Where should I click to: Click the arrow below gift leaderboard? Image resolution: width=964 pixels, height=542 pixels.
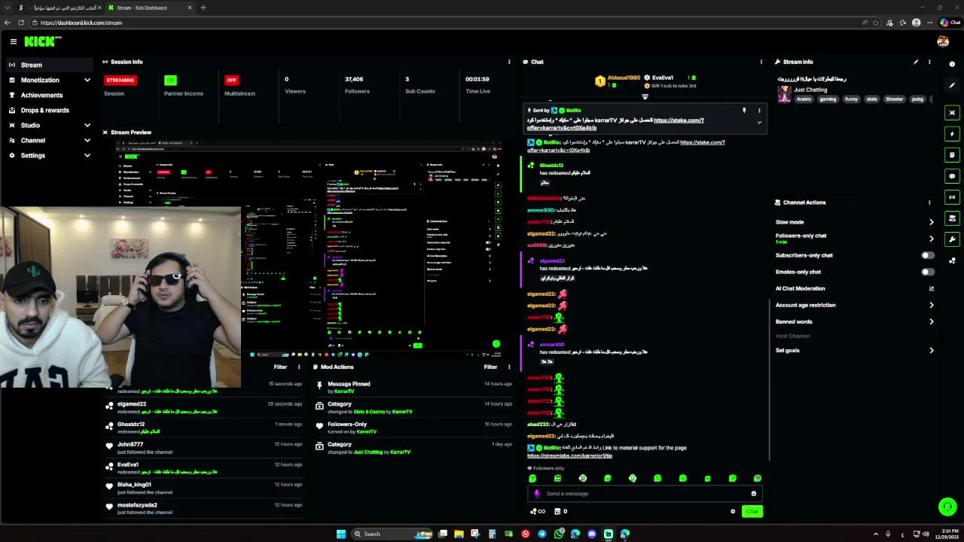(x=645, y=97)
